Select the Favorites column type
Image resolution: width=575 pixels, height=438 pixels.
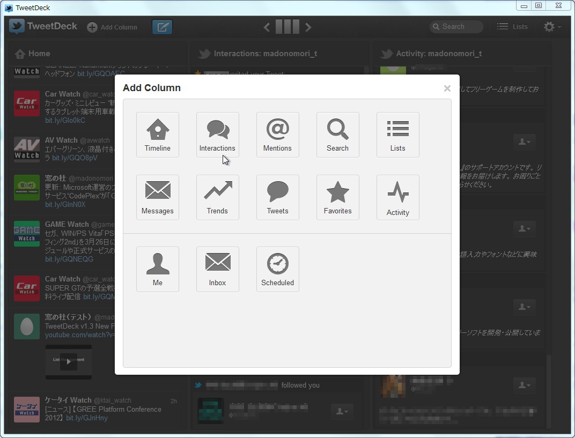(x=337, y=197)
